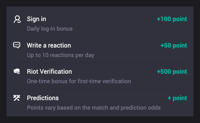Click the words "prediction odds" in the last description
Image resolution: width=200 pixels, height=123 pixels.
point(141,108)
